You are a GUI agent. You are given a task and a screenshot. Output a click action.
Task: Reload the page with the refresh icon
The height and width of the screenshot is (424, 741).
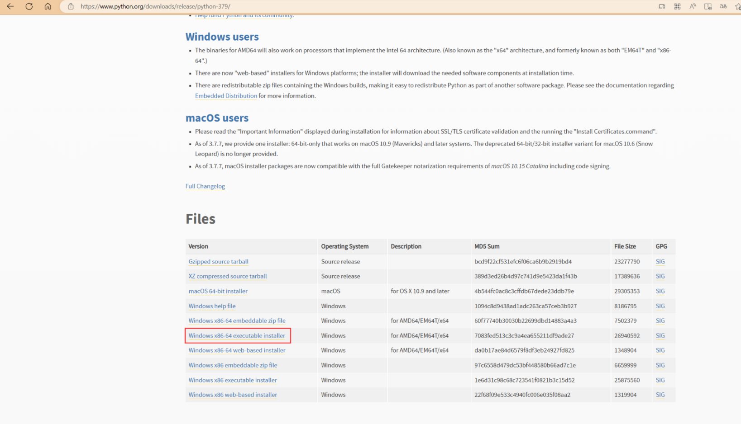click(x=29, y=6)
